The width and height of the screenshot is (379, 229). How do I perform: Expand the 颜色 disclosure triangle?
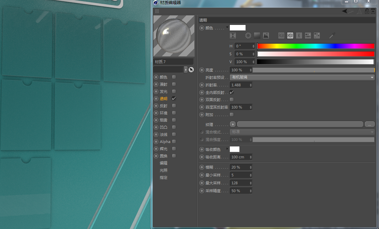(227, 27)
